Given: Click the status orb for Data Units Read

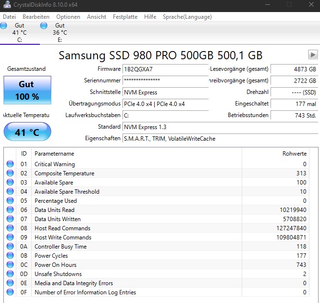Looking at the screenshot, I should pyautogui.click(x=10, y=210).
